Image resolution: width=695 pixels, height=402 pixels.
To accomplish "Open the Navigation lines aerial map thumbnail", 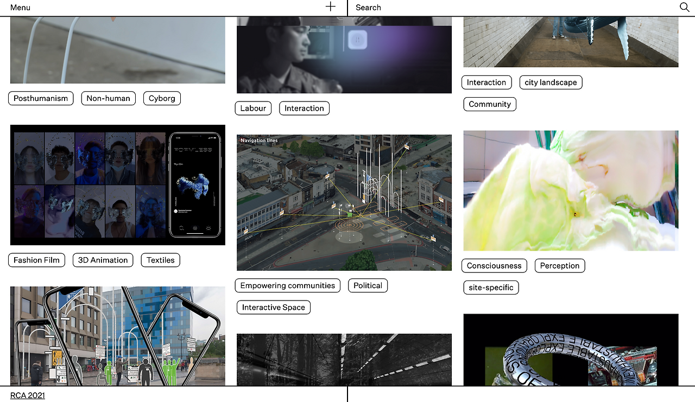I will (x=344, y=202).
